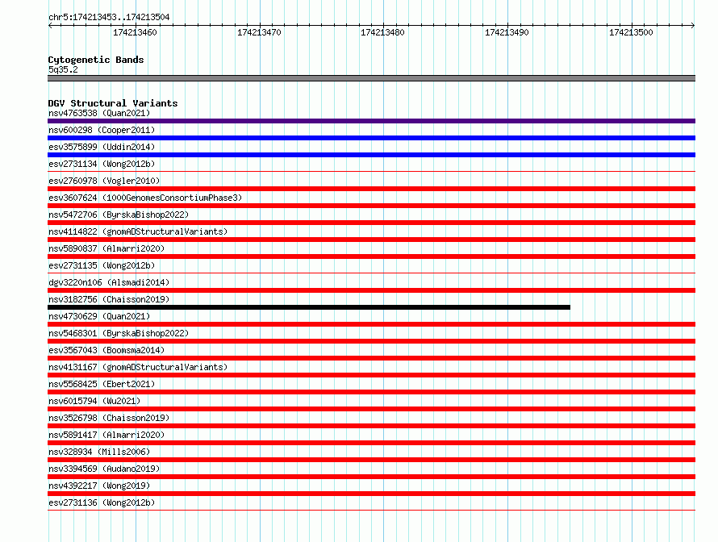This screenshot has width=718, height=542.
Task: Click esv3567043 (Boomsma2014) label
Action: click(x=106, y=350)
